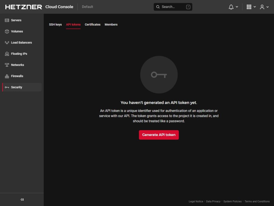The image size is (274, 206).
Task: Open Default project name in header
Action: [x=87, y=7]
